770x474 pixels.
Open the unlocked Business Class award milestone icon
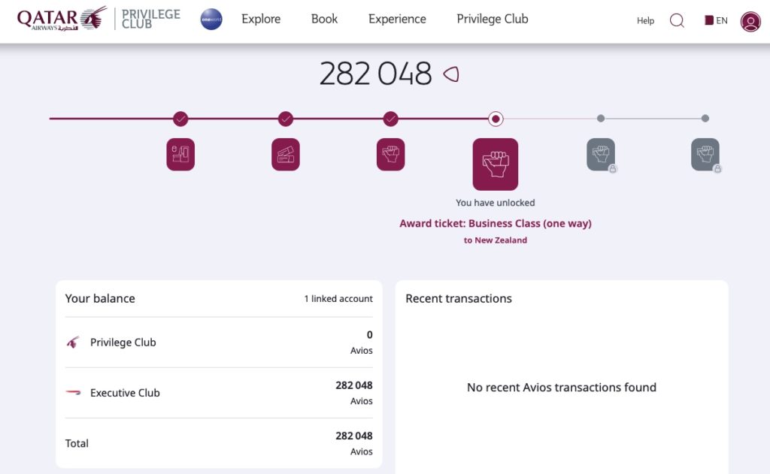tap(495, 165)
